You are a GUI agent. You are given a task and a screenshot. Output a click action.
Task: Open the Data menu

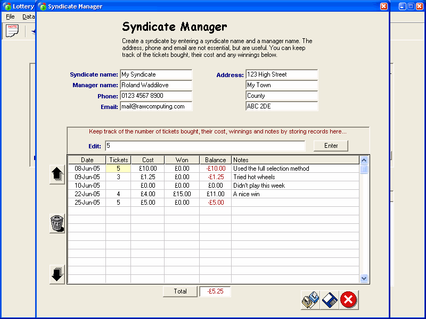(x=28, y=17)
